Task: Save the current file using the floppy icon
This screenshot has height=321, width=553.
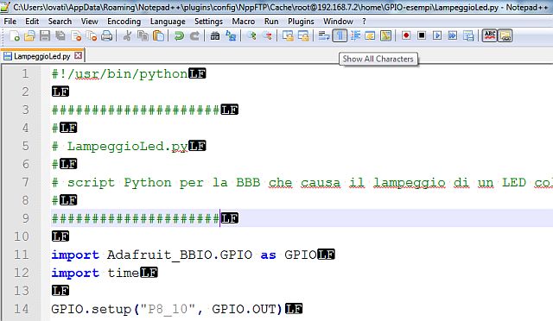Action: (45, 35)
